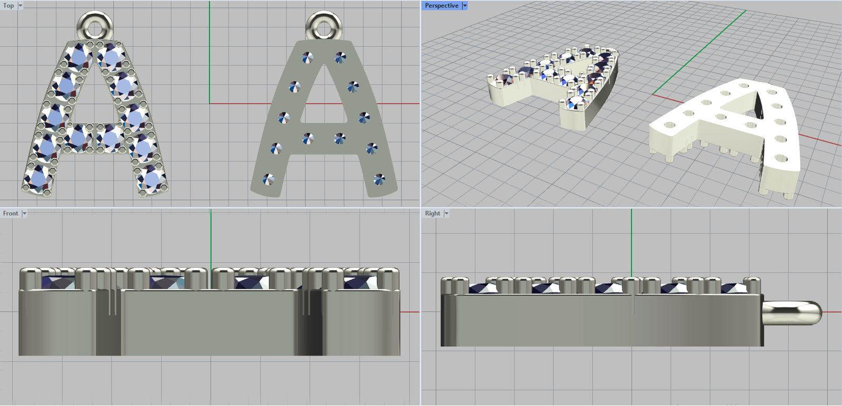
Task: Click the Top viewport title label
Action: pyautogui.click(x=8, y=5)
